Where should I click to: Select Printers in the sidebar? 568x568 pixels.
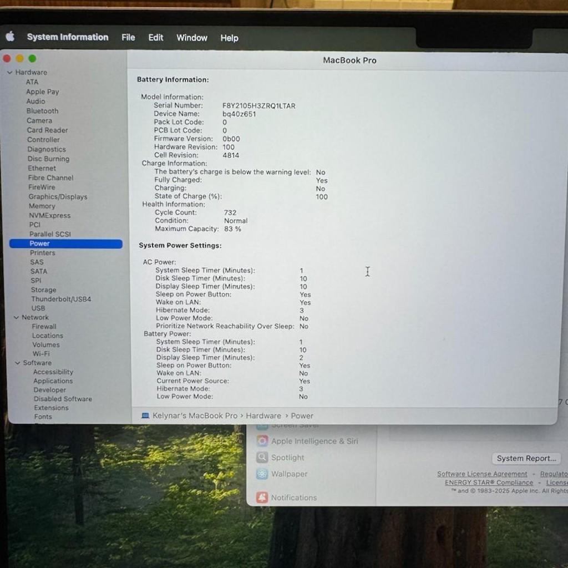tap(42, 252)
